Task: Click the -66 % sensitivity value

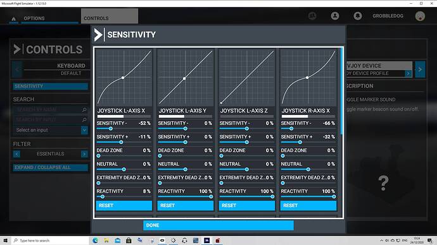Action: [x=329, y=123]
